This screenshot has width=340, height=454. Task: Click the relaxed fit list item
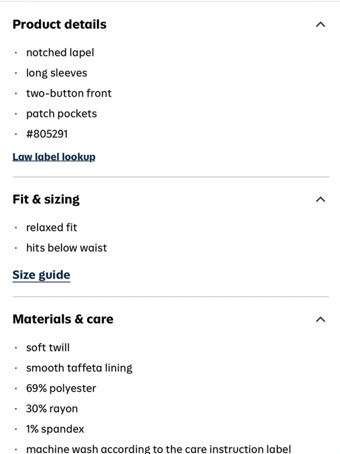point(52,228)
